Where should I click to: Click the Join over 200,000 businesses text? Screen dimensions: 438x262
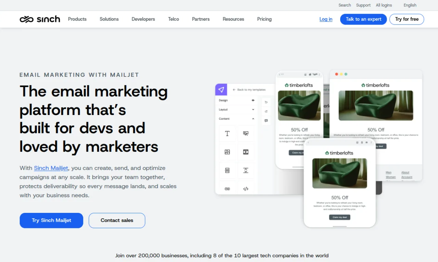coord(222,256)
